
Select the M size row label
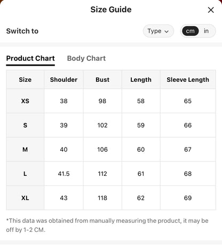coord(25,150)
